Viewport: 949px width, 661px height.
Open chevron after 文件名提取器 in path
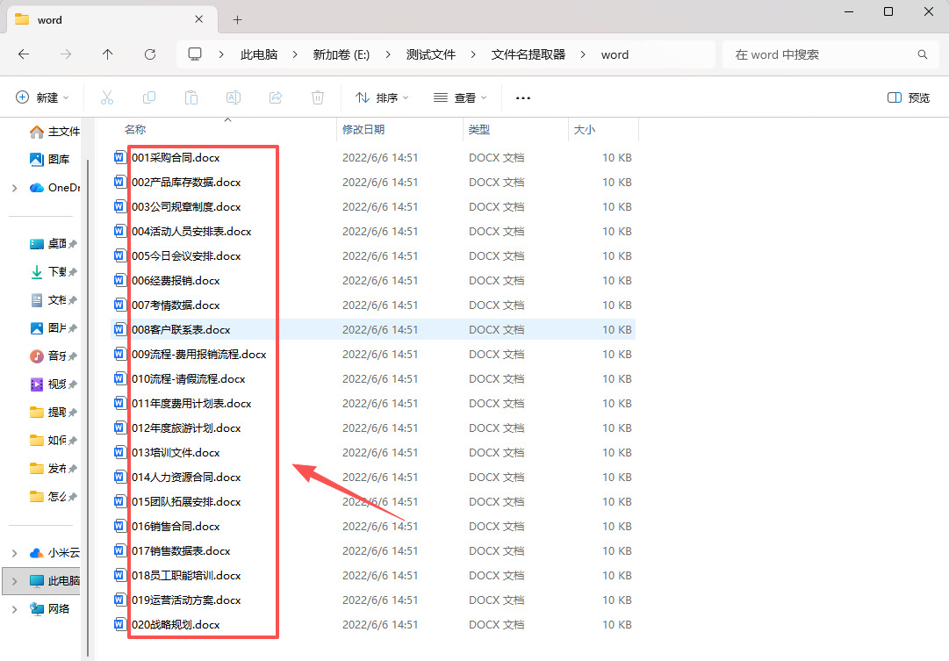pyautogui.click(x=583, y=54)
